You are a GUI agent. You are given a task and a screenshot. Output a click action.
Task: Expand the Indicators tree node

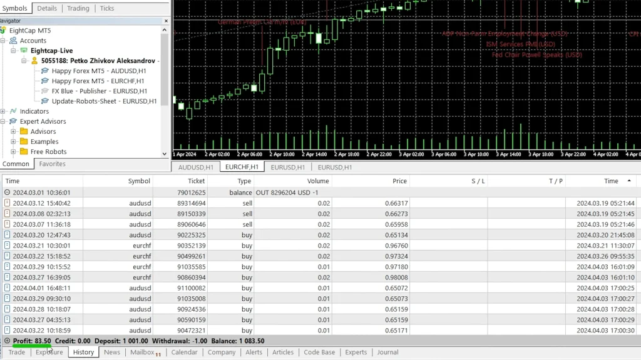pos(3,111)
